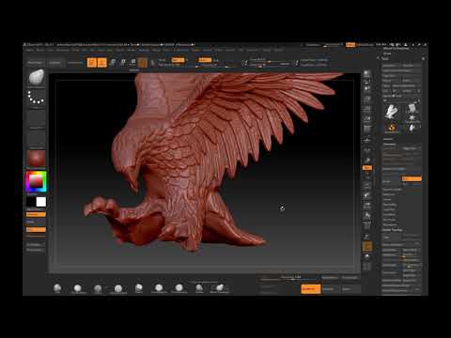Activate the Scale transform icon

tap(123, 63)
